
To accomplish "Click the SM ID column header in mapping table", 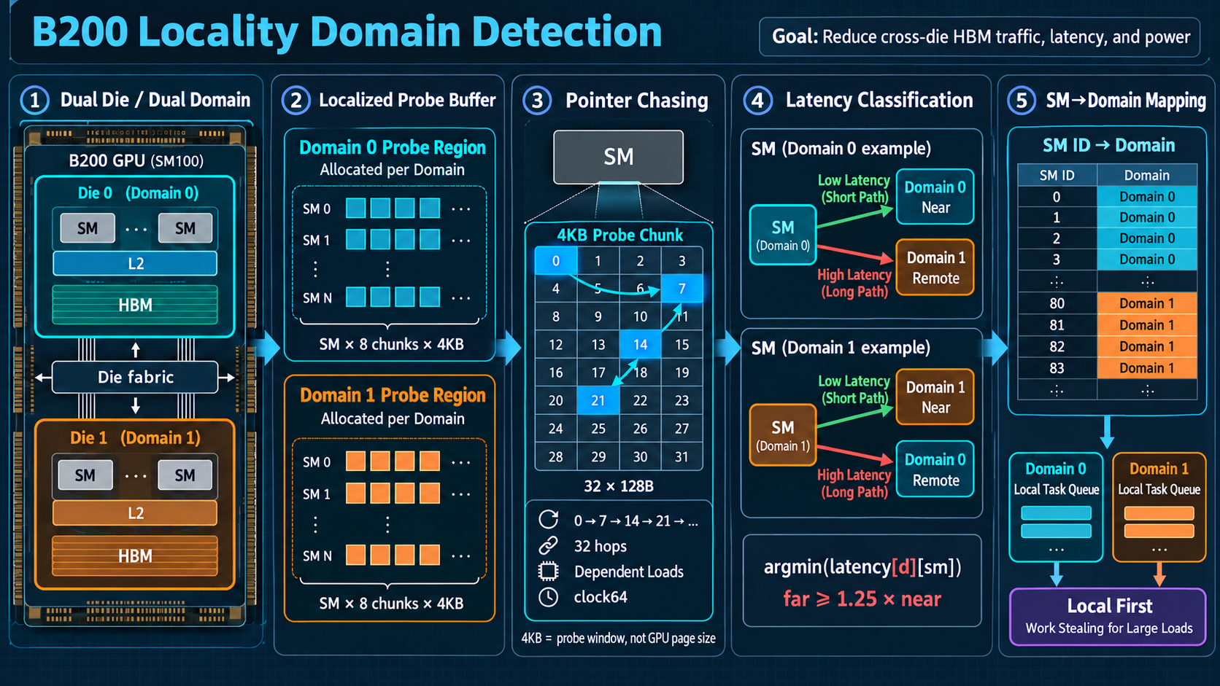I will click(1057, 175).
